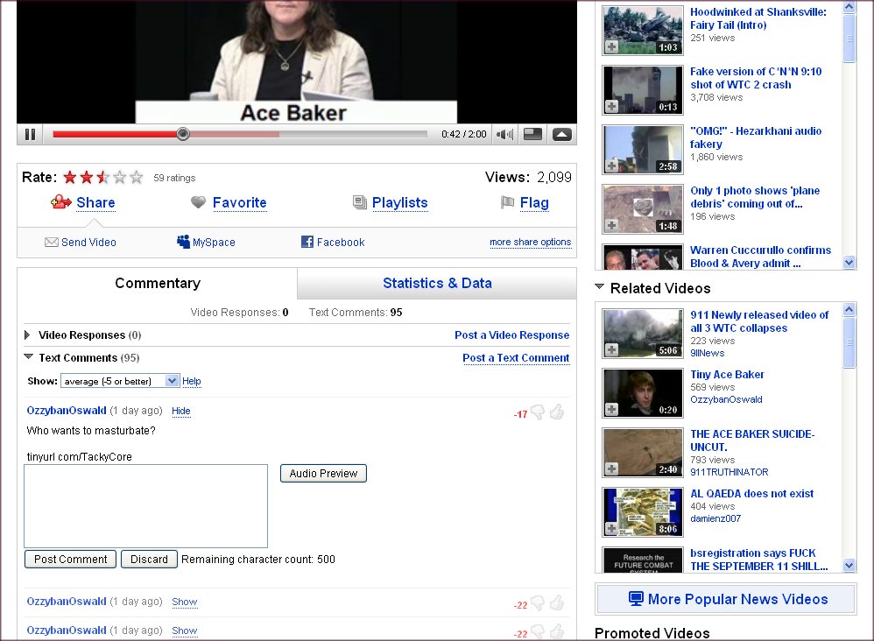
Task: Pause the video playback
Action: [30, 134]
